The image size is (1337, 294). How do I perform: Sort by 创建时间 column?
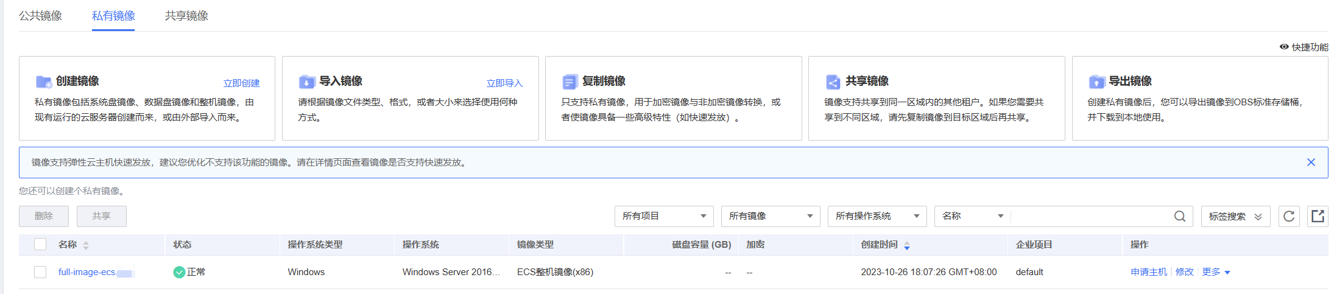click(907, 245)
